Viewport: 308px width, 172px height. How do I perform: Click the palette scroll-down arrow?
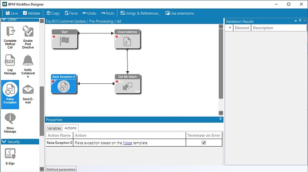tap(42, 169)
